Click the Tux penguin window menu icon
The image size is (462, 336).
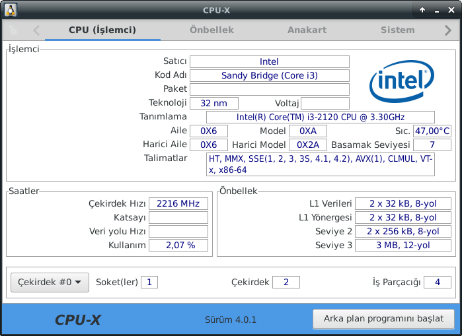click(x=11, y=10)
